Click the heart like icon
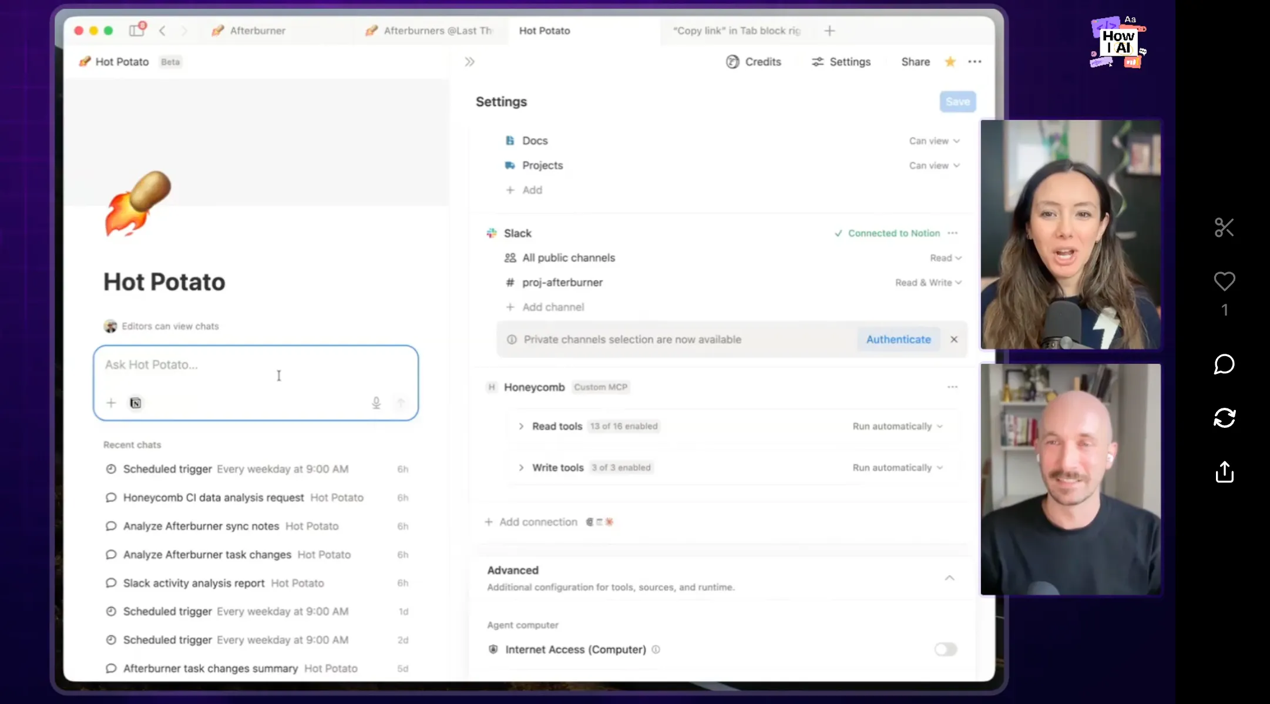Image resolution: width=1270 pixels, height=704 pixels. click(1224, 281)
